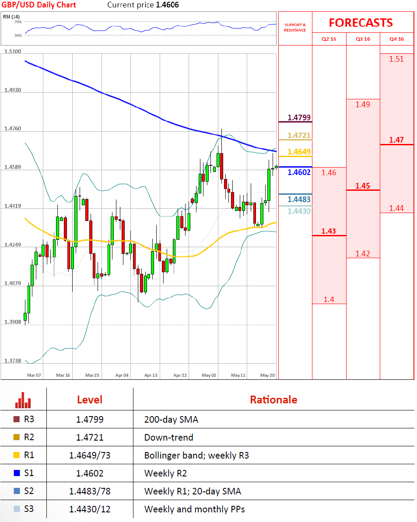417x522 pixels.
Task: Click the 1.4430 support level marker
Action: click(299, 211)
